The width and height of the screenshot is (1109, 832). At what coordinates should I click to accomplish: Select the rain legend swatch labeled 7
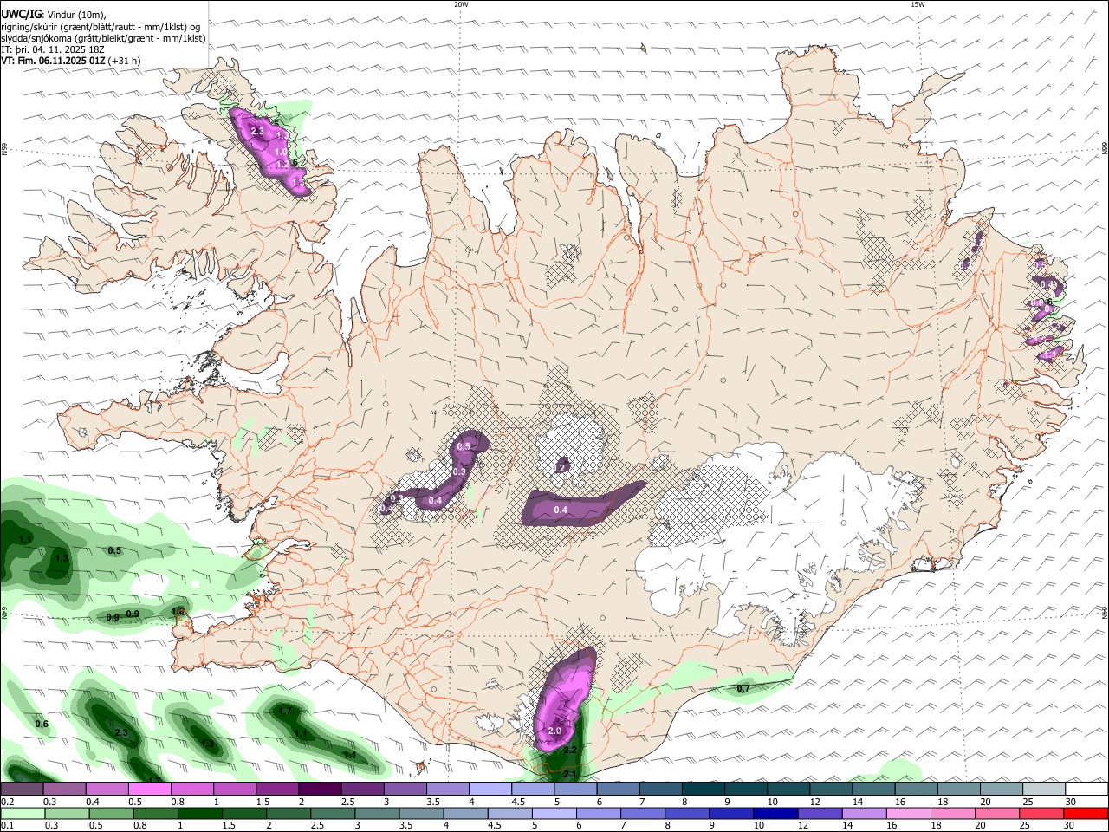coord(643,813)
